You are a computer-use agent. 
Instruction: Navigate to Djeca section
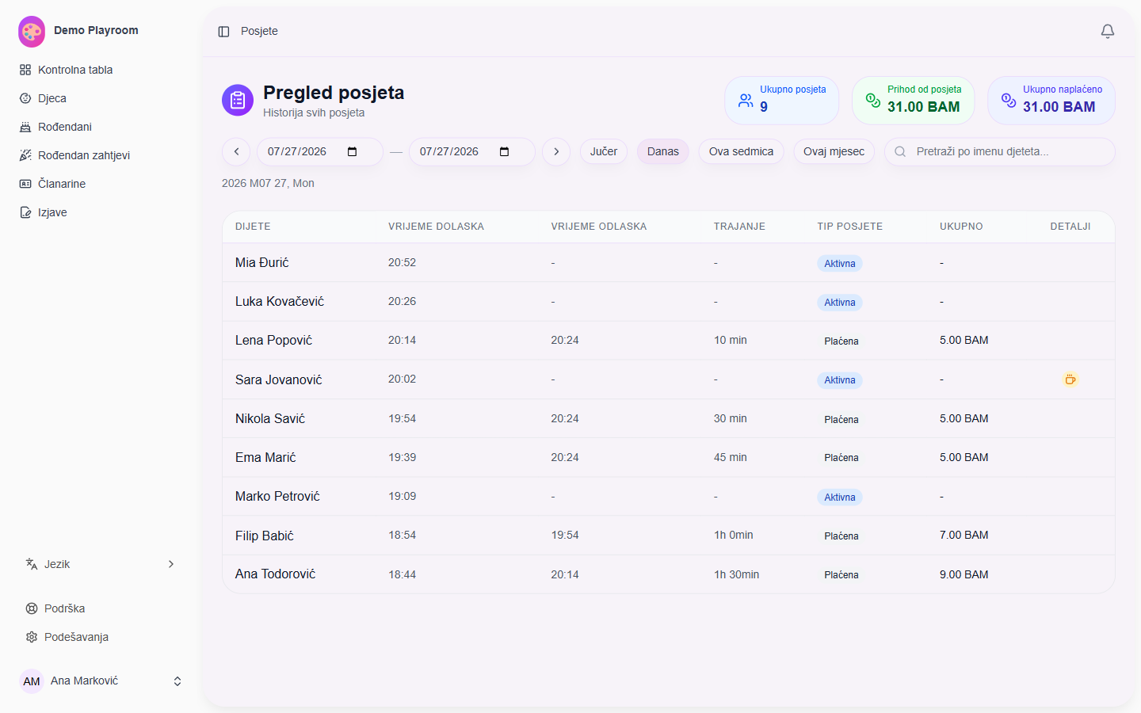100,98
